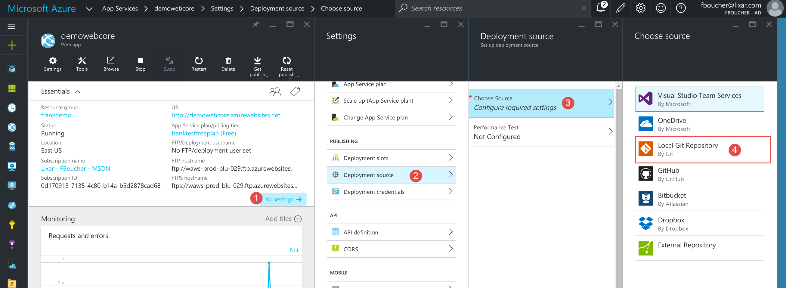Image resolution: width=786 pixels, height=288 pixels.
Task: Click Browse in the web app toolbar
Action: (111, 64)
